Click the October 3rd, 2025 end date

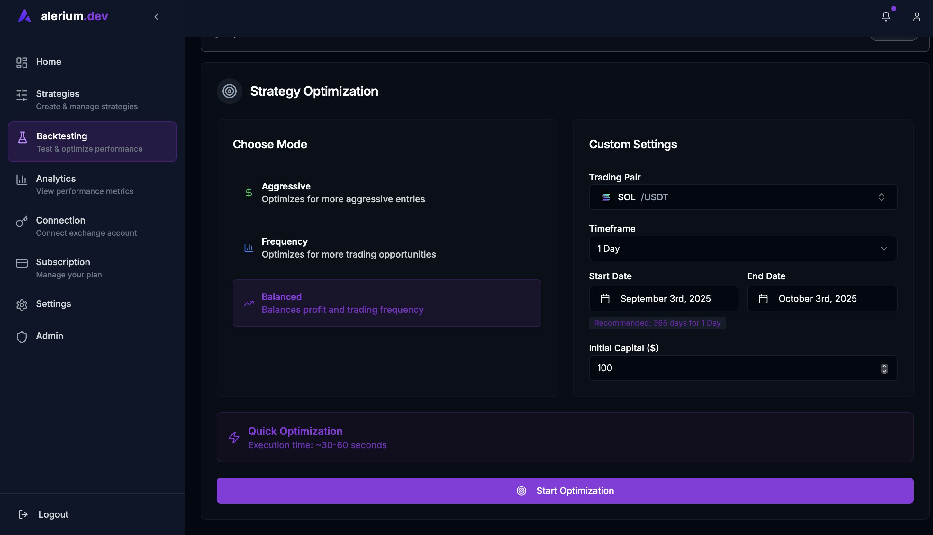point(817,299)
